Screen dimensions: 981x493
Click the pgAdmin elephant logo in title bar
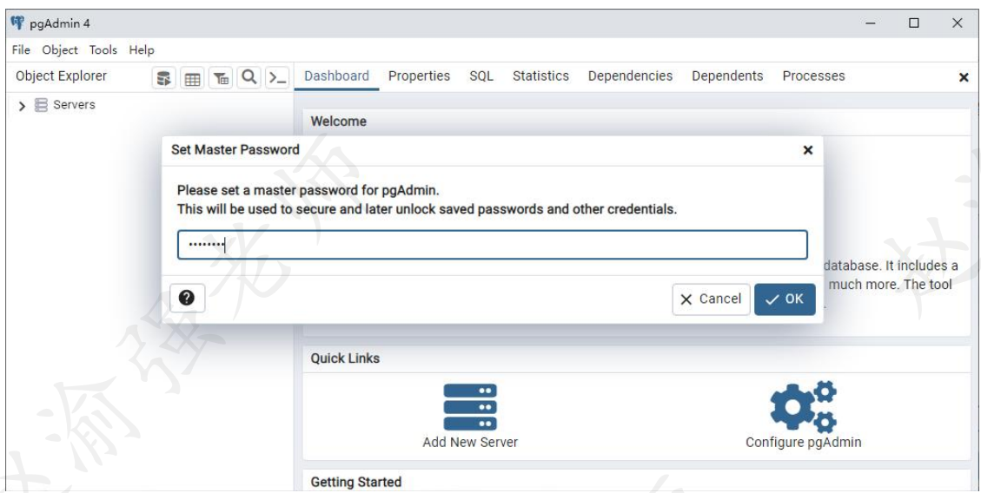(x=17, y=23)
